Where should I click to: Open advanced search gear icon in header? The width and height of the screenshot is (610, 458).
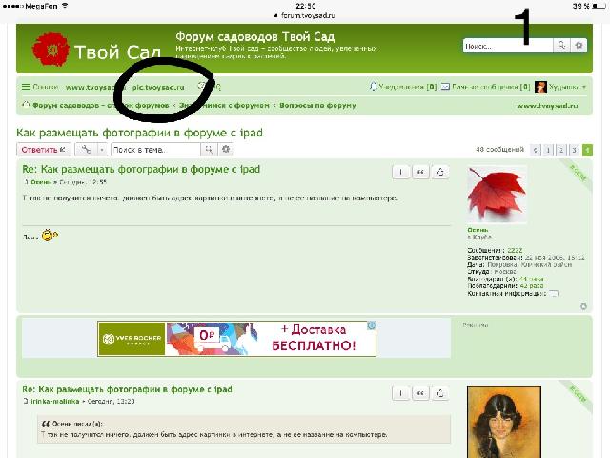[579, 45]
